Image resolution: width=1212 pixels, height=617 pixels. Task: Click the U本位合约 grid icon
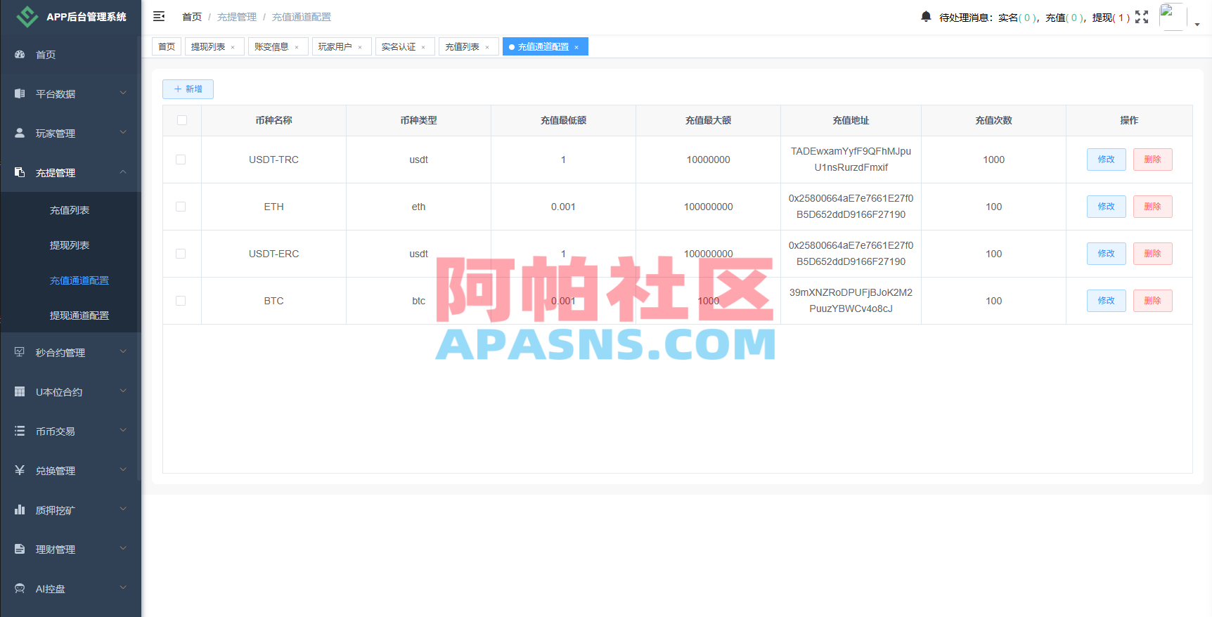coord(20,391)
